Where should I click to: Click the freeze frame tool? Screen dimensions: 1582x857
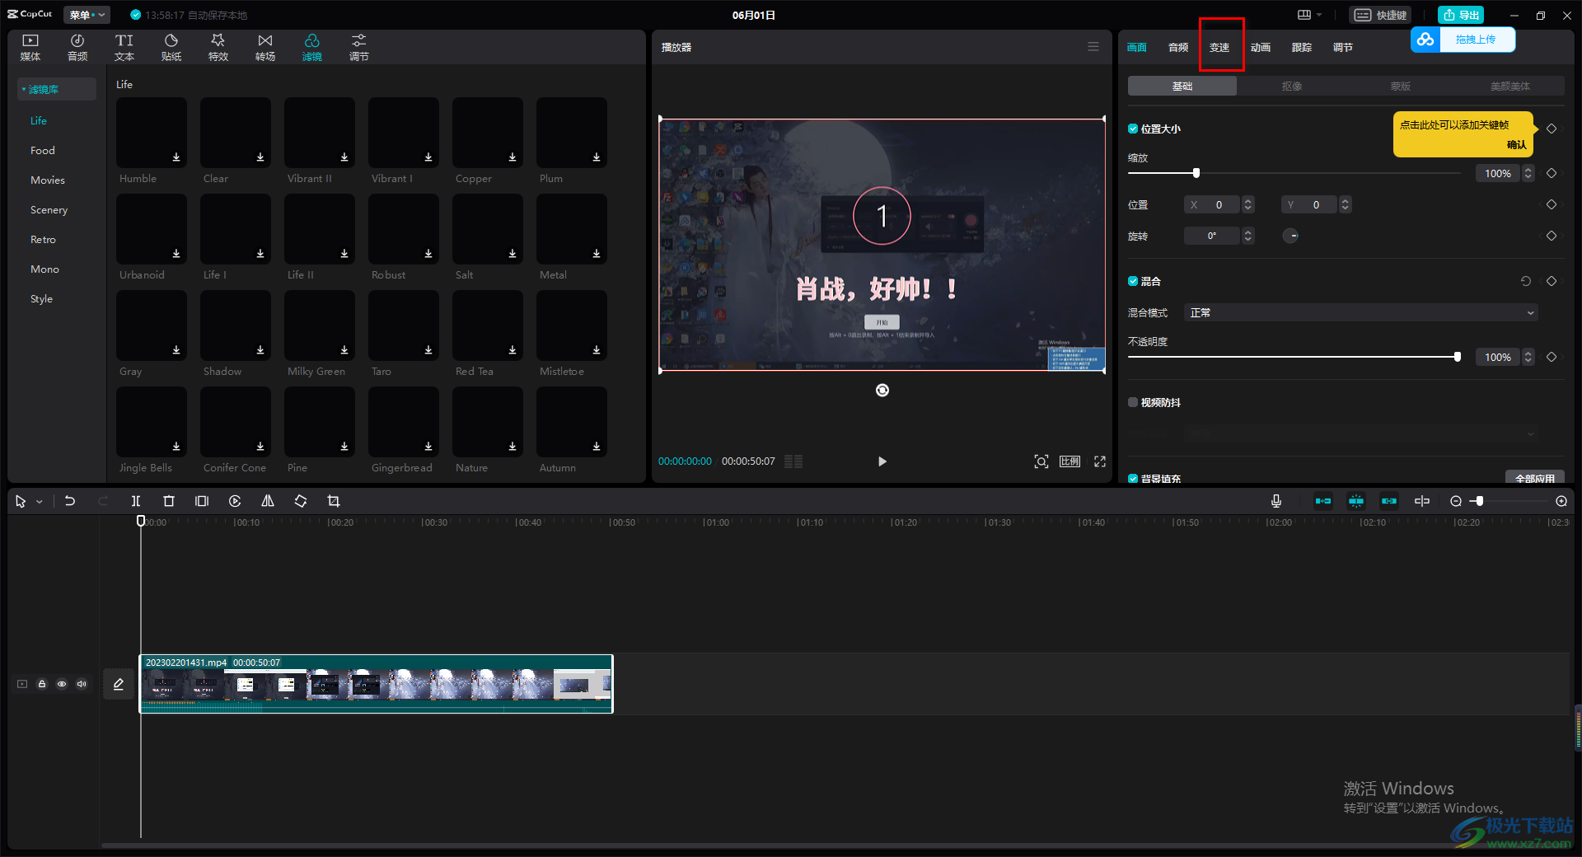point(202,501)
